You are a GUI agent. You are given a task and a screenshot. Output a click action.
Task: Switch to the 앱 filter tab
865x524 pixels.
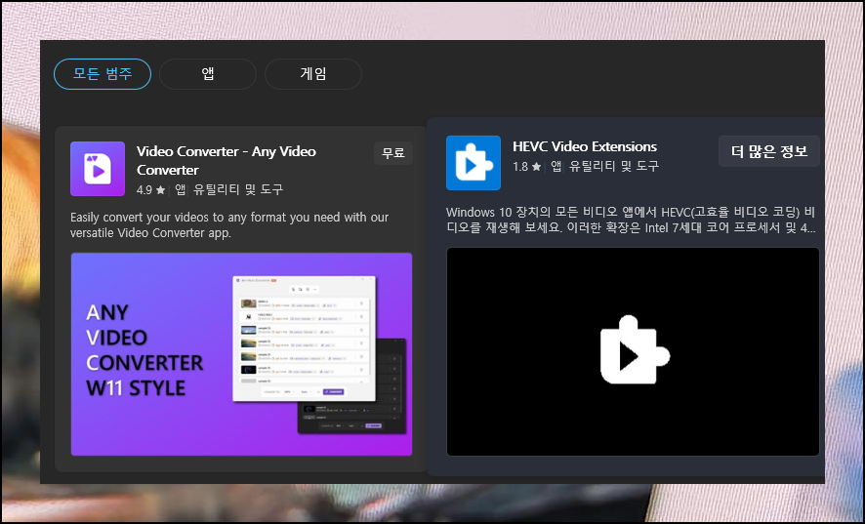point(208,74)
